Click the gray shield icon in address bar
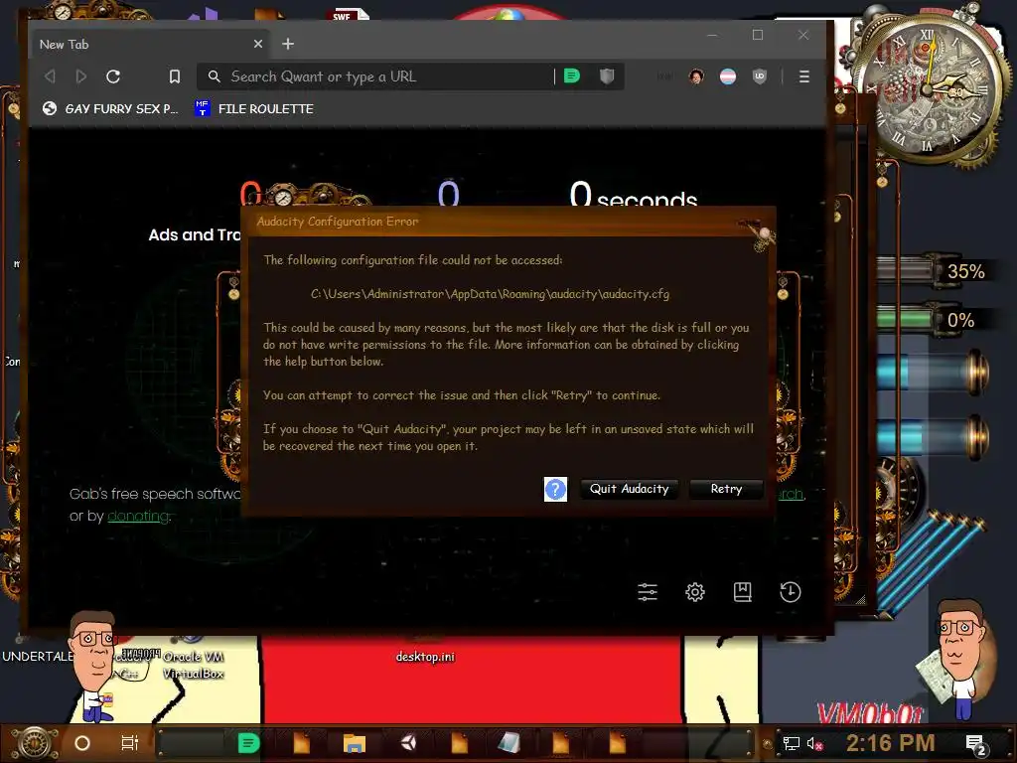This screenshot has height=763, width=1017. (607, 76)
